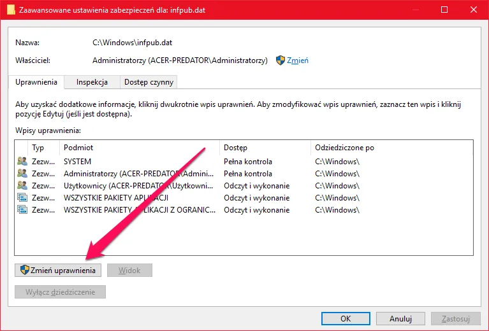Click the Widok button
The image size is (489, 331).
tap(129, 271)
